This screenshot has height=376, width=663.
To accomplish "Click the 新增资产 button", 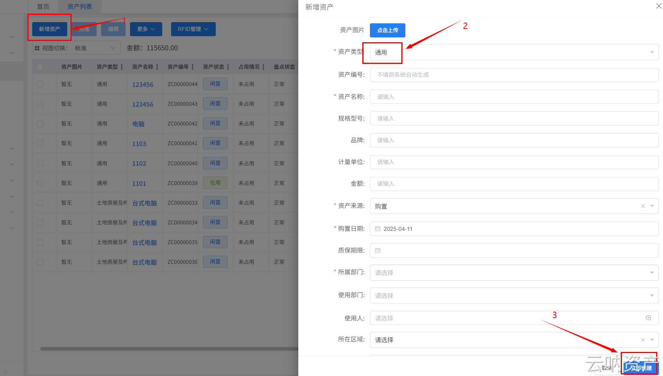I will click(x=50, y=29).
